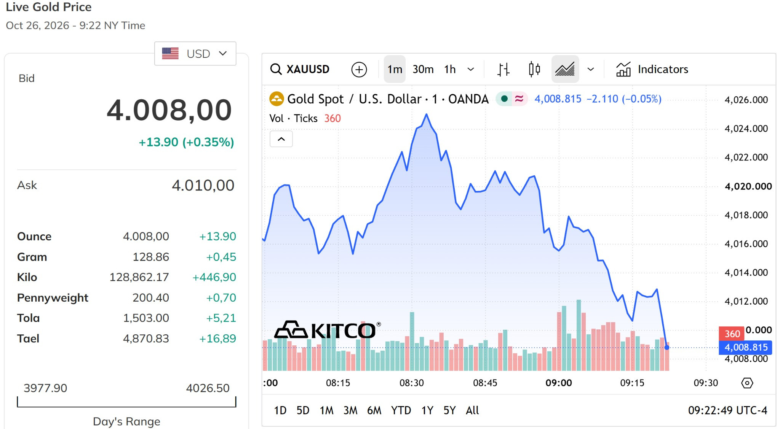
Task: Expand the time interval dropdown arrow
Action: tap(471, 69)
